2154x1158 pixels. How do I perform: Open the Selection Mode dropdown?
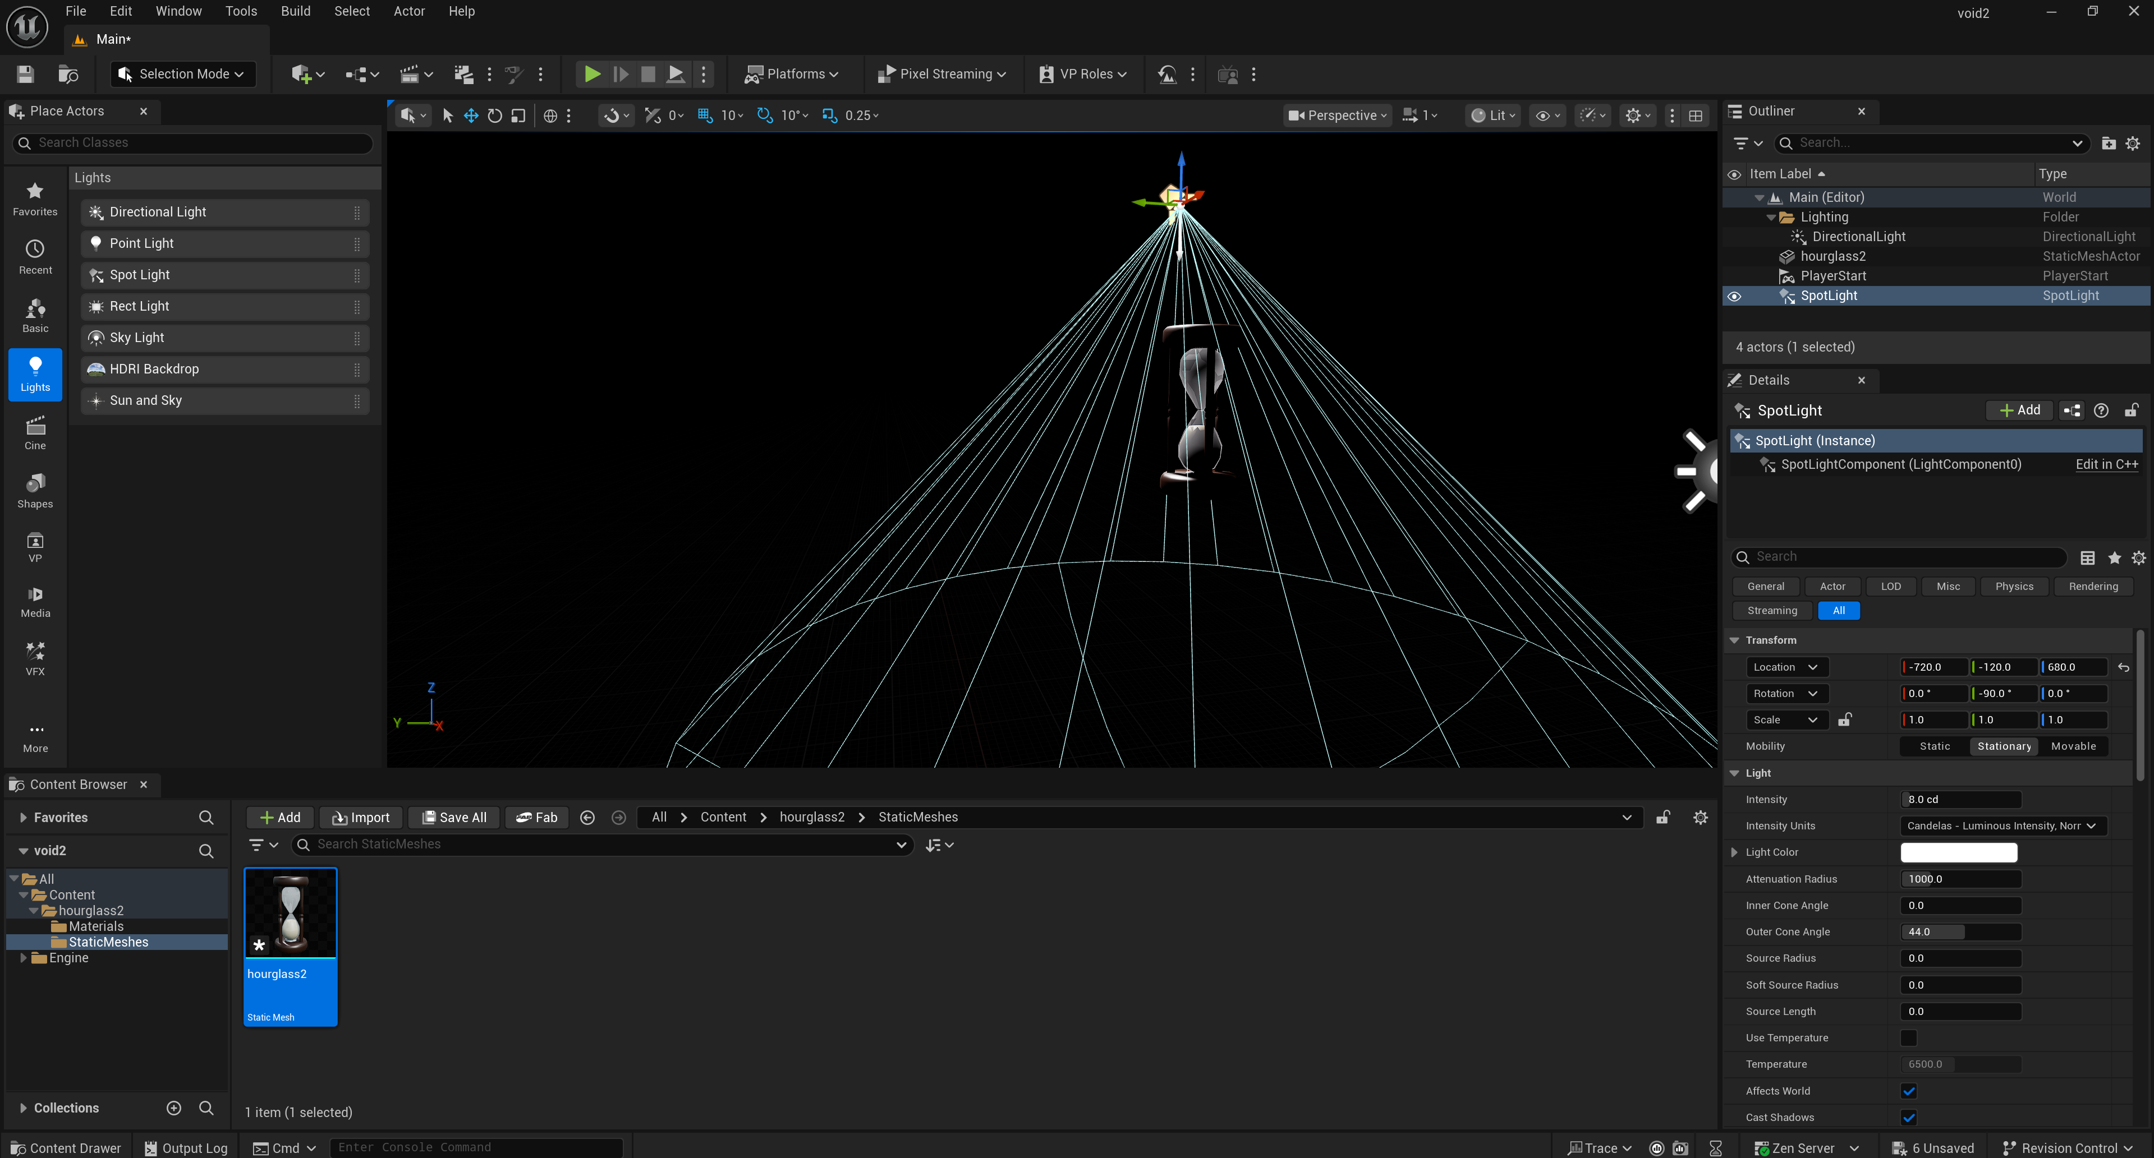(183, 73)
